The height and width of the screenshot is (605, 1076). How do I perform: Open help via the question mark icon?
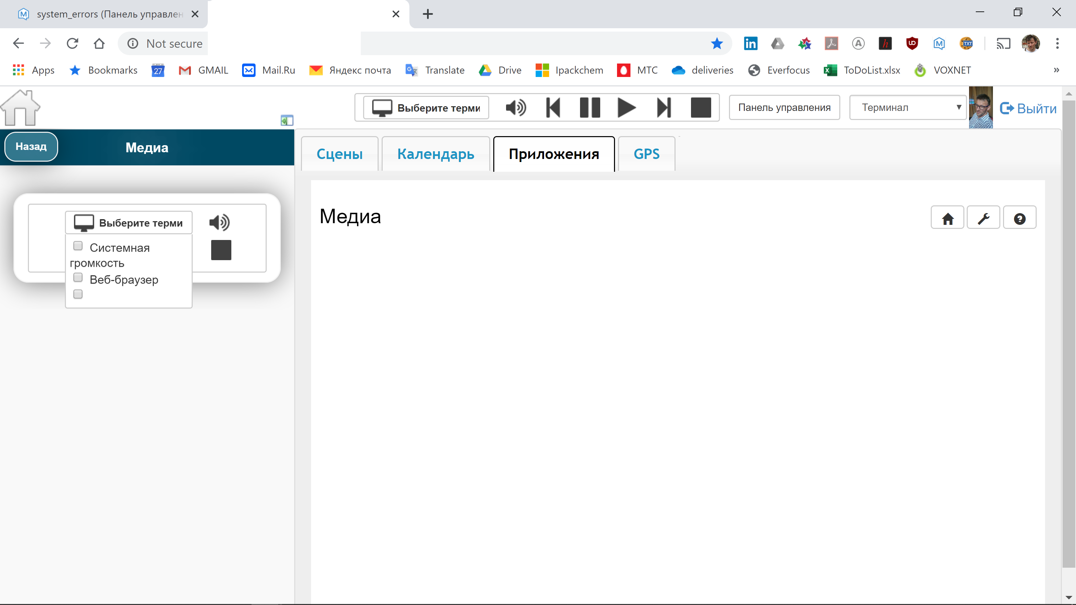point(1020,217)
